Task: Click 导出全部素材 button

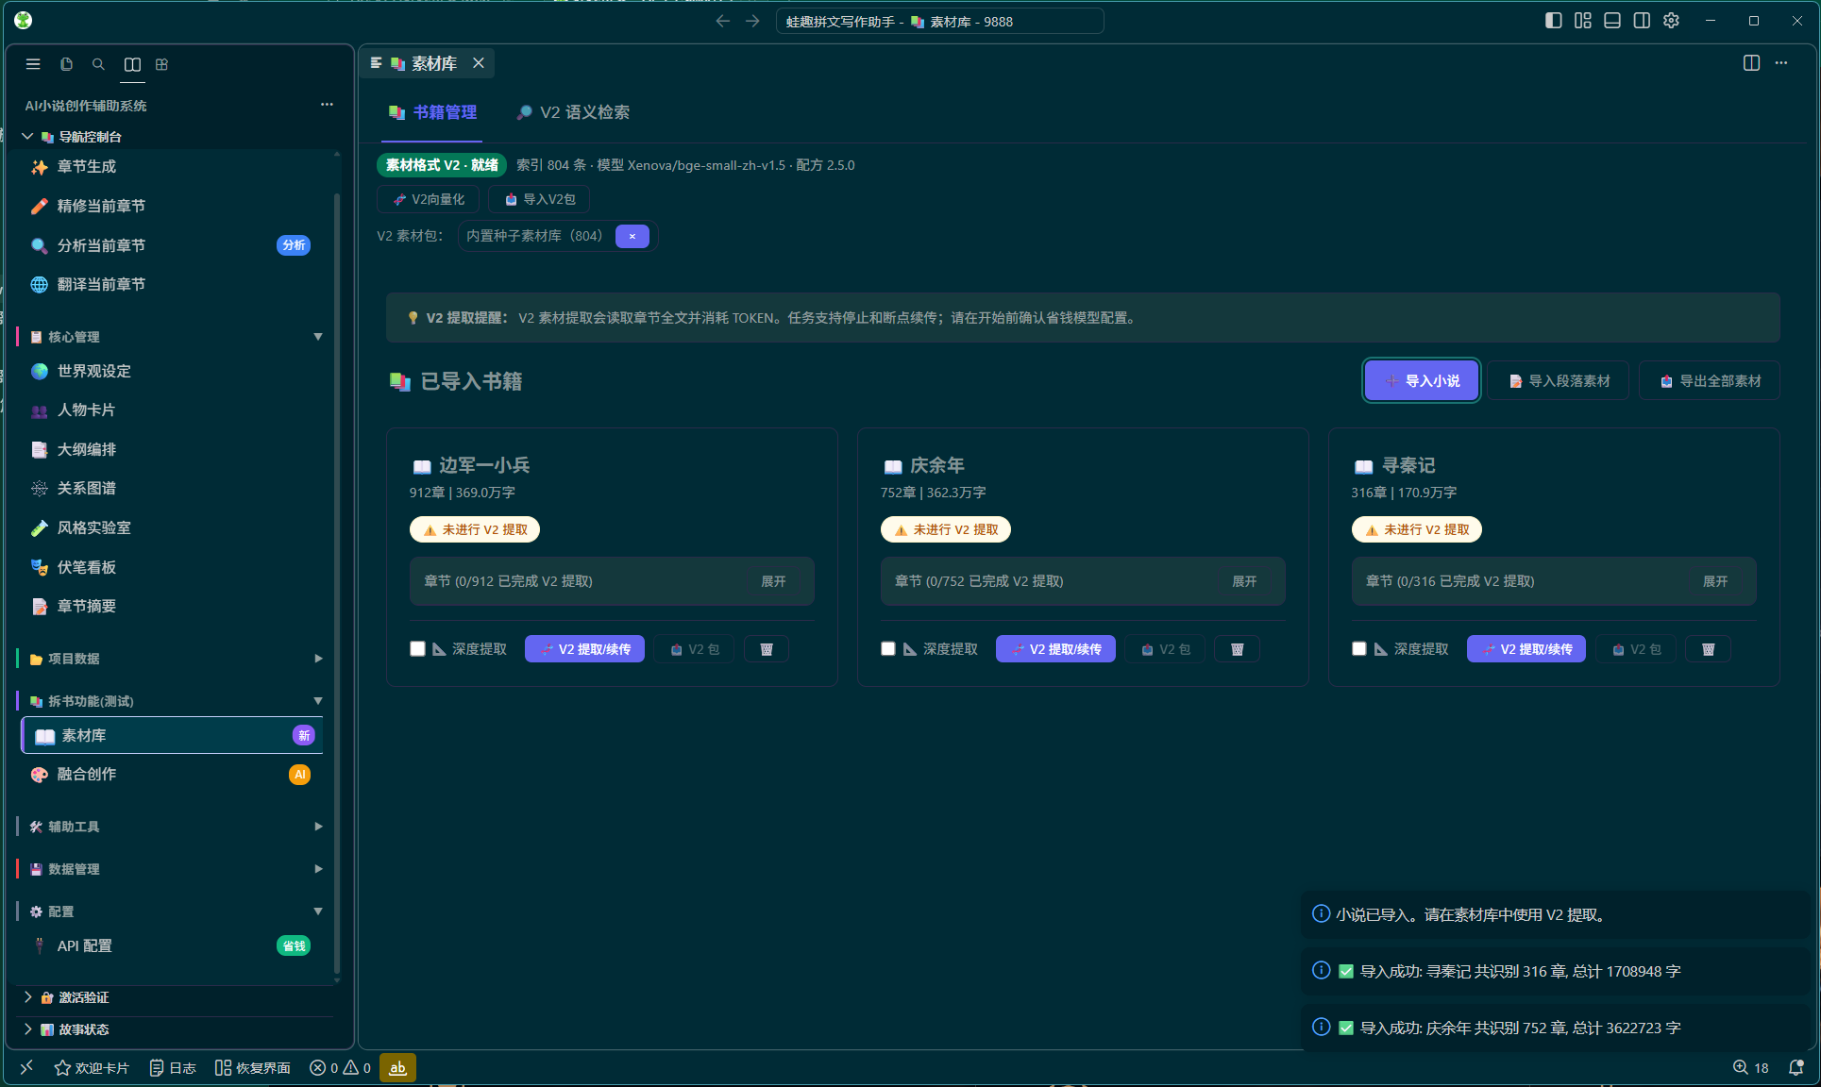Action: (x=1710, y=380)
